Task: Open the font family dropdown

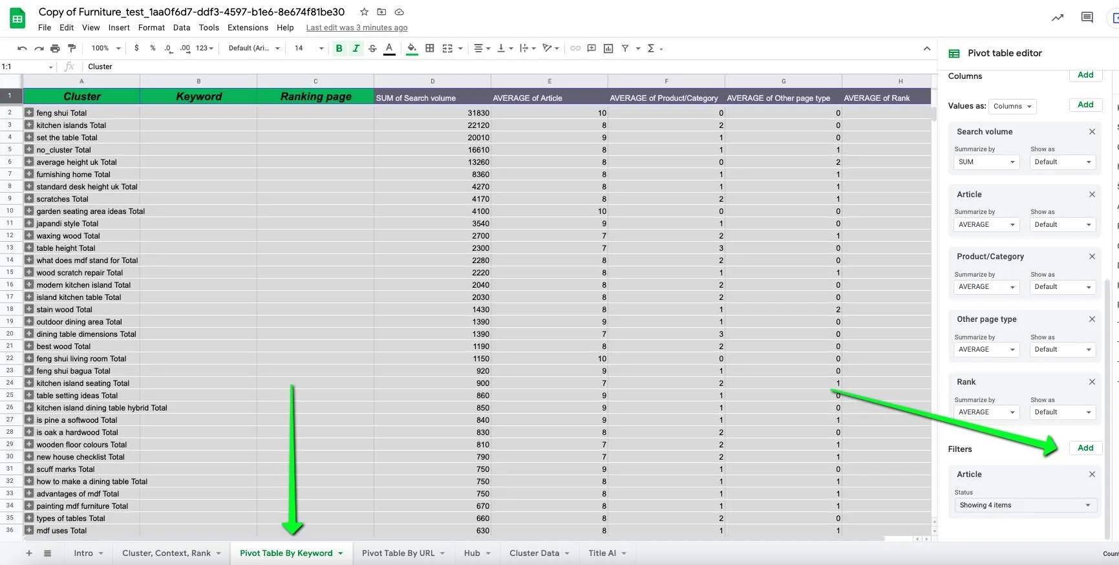Action: [254, 48]
